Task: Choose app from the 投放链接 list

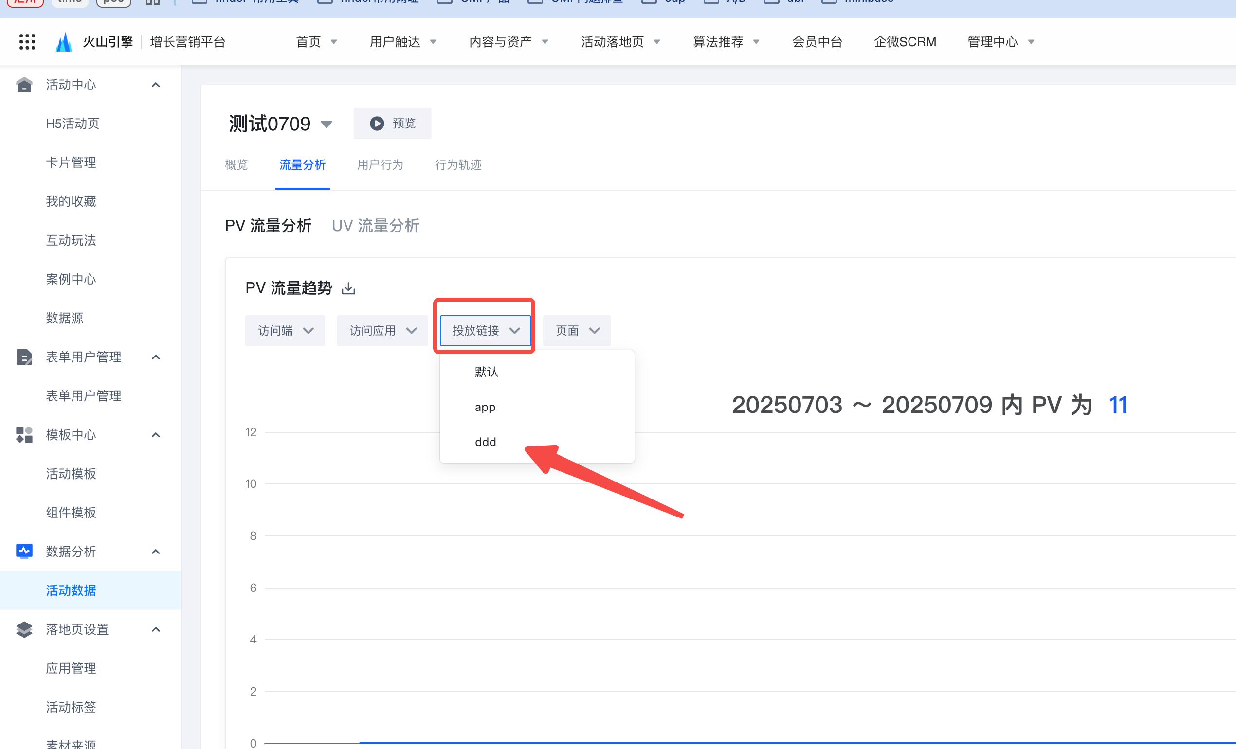Action: tap(485, 407)
